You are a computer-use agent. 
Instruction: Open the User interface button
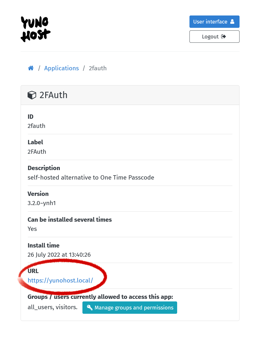pyautogui.click(x=214, y=22)
